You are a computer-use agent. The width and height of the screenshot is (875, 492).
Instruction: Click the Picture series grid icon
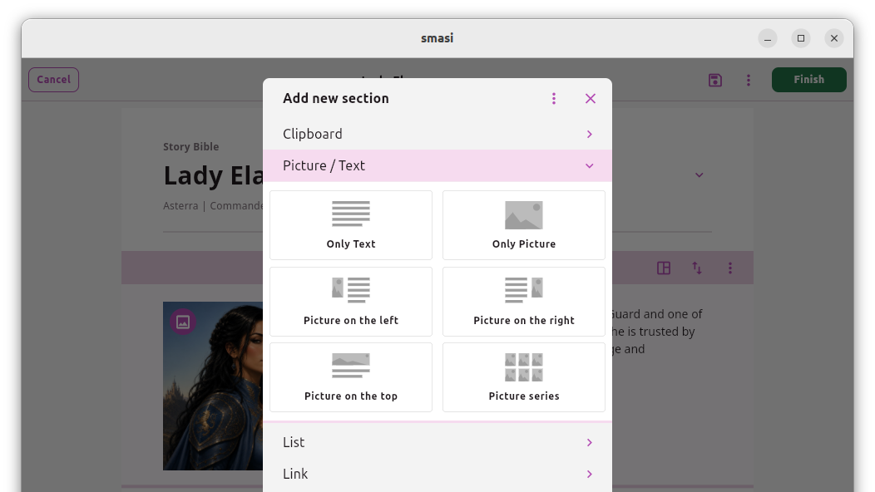click(x=524, y=367)
